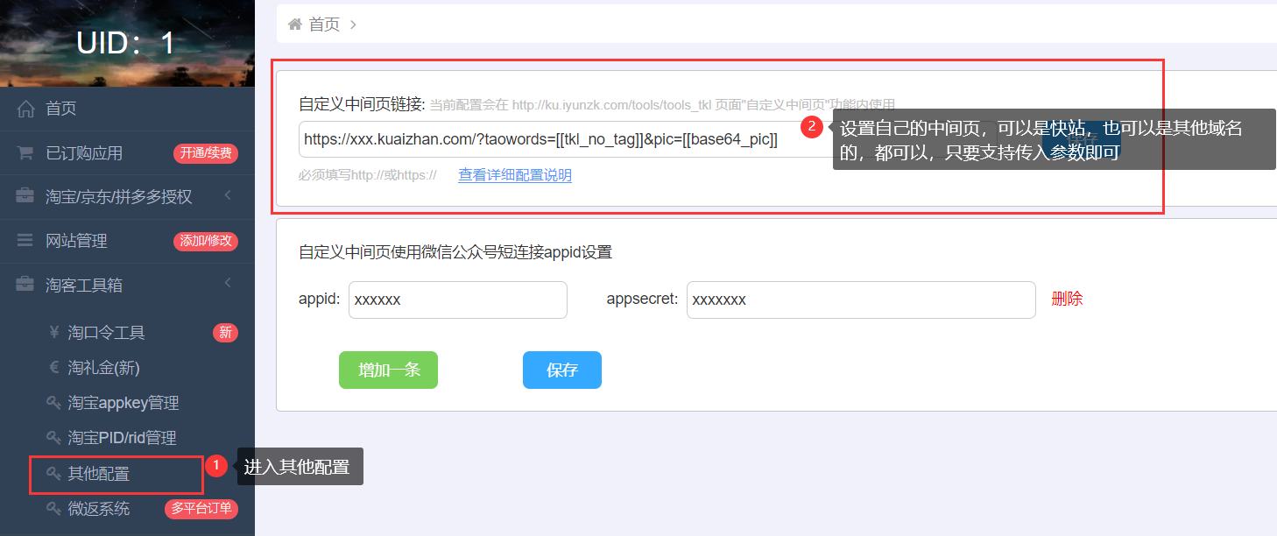The height and width of the screenshot is (536, 1277).
Task: Click the yen icon beside 淘口令工具
Action: pos(53,332)
